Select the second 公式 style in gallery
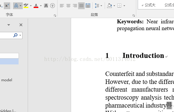The height and width of the screenshot is (112, 174). pyautogui.click(x=169, y=5)
